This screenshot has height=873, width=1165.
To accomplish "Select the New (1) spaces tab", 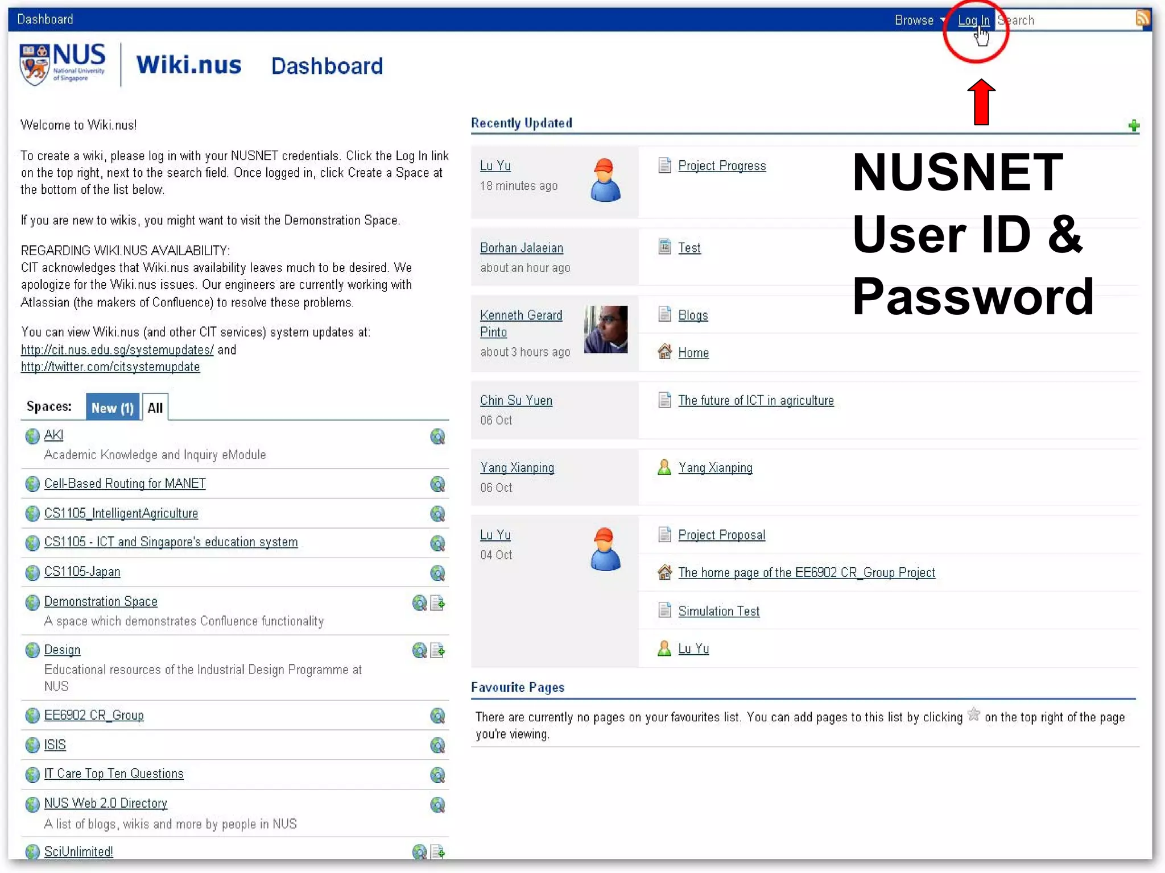I will (112, 408).
